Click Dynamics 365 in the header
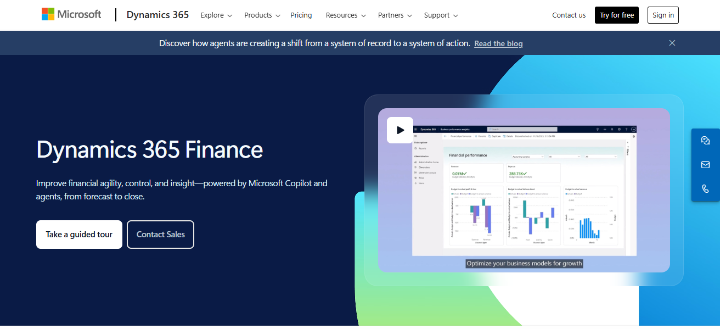This screenshot has height=329, width=720. coord(157,15)
